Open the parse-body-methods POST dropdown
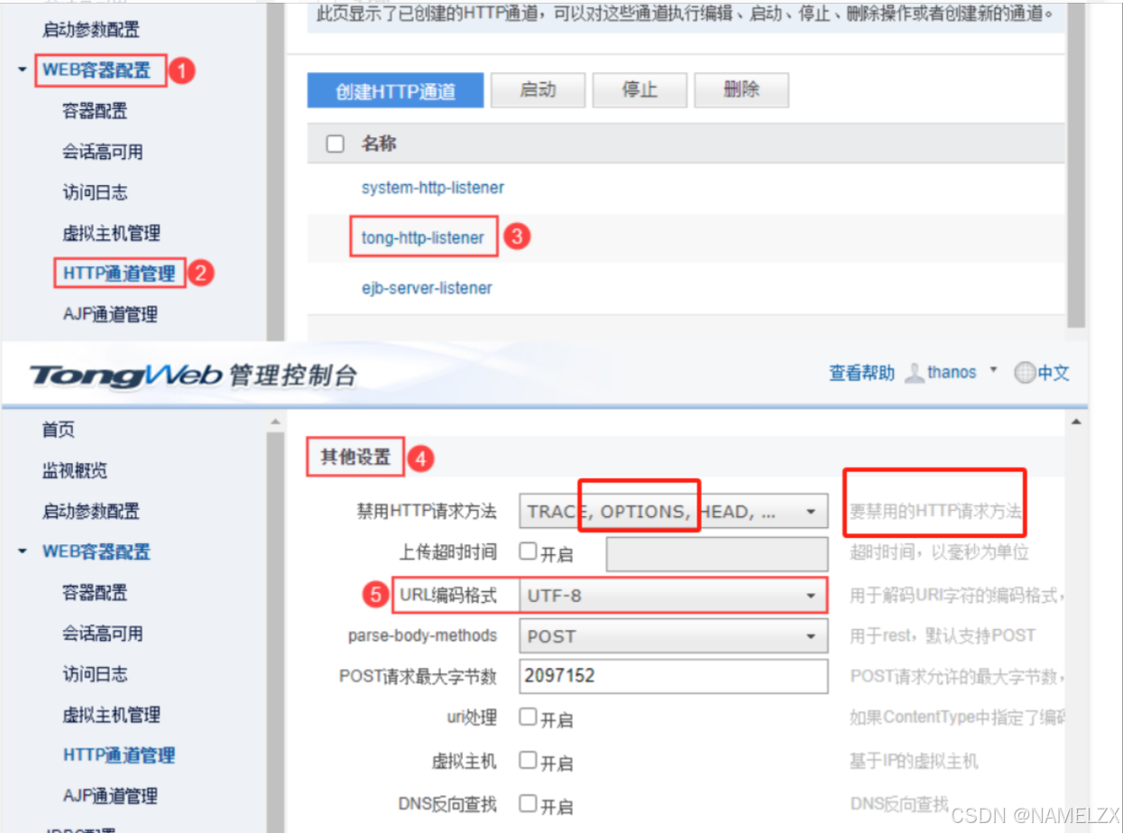The height and width of the screenshot is (833, 1123). pos(673,636)
